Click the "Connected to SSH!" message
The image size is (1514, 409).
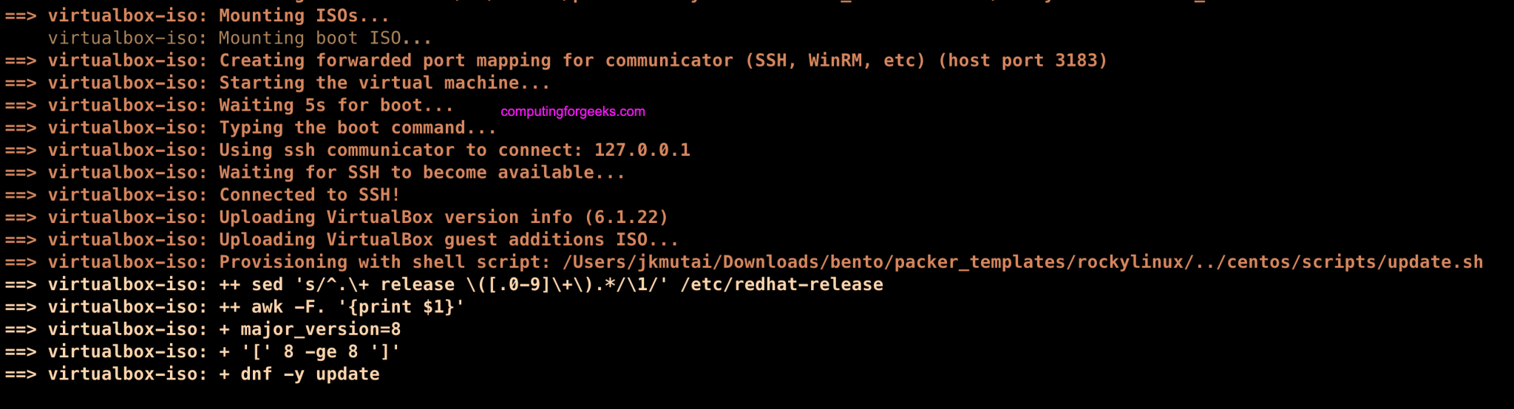pos(309,195)
